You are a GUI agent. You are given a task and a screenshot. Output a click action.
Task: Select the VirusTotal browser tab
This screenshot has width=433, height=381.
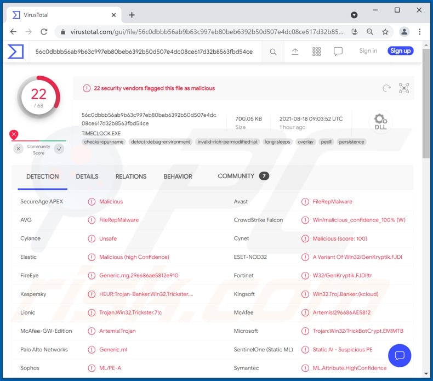click(x=64, y=15)
